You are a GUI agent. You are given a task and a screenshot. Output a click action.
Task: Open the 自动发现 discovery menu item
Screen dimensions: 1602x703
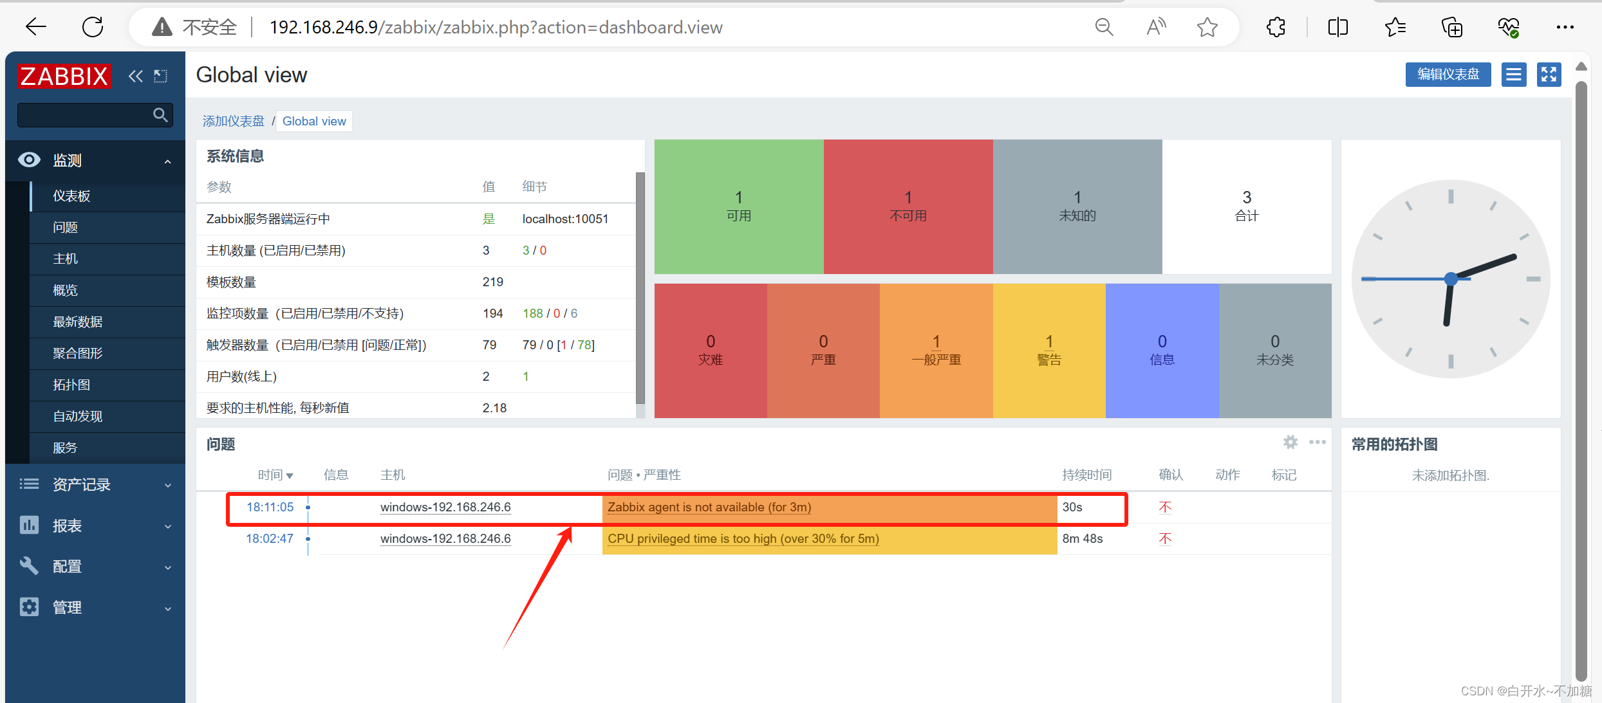(107, 416)
